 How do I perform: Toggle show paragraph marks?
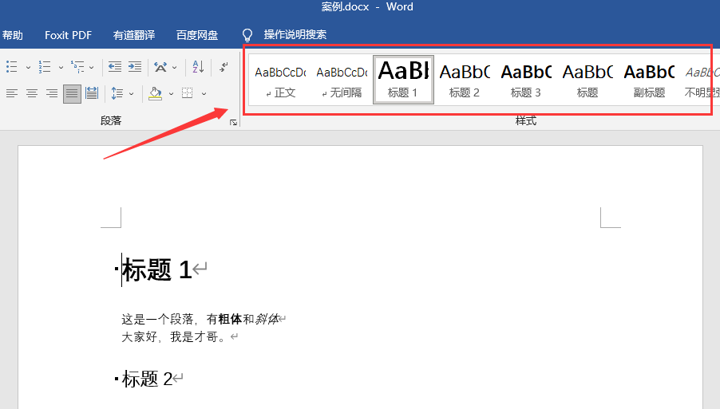tap(224, 67)
